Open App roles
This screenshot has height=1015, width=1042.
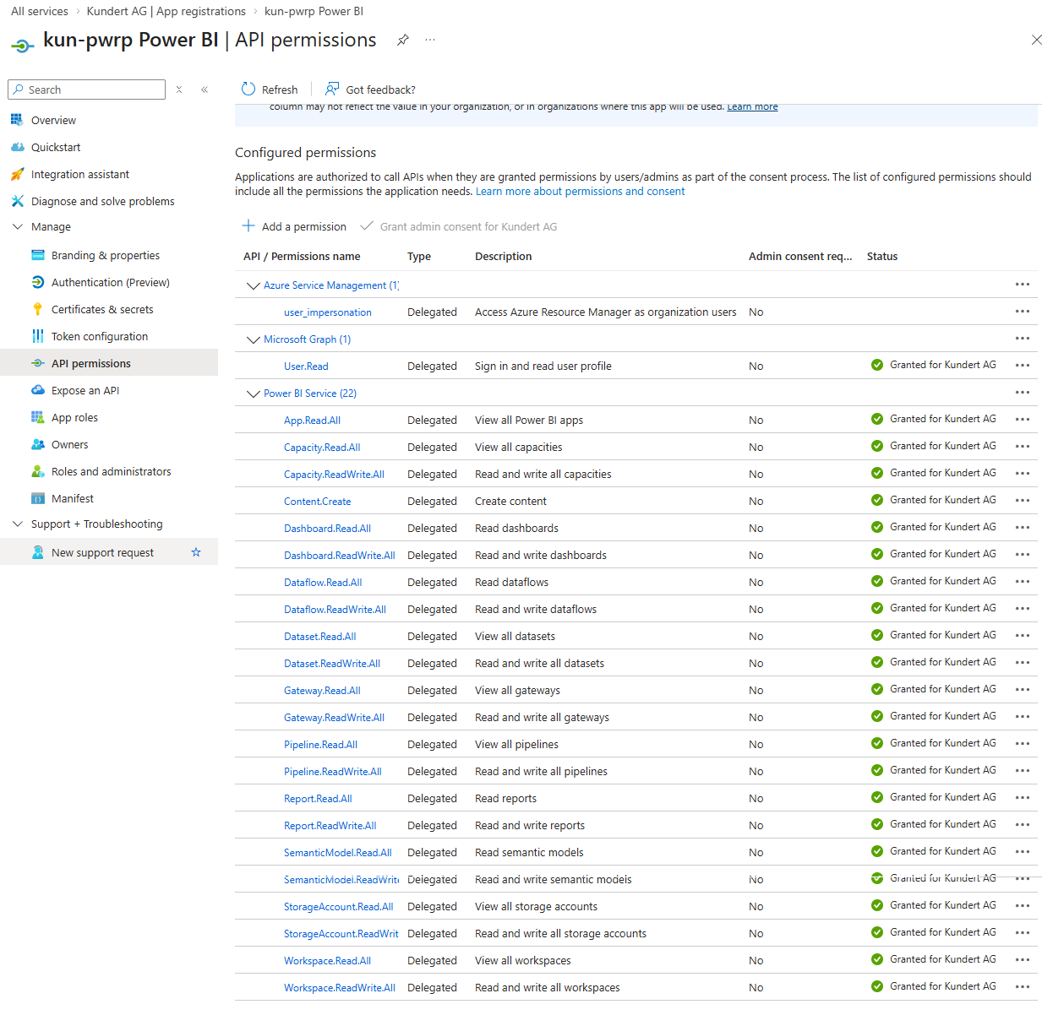click(74, 417)
